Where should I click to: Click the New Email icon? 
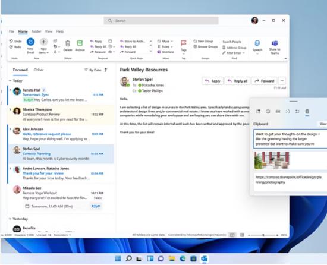tap(30, 42)
